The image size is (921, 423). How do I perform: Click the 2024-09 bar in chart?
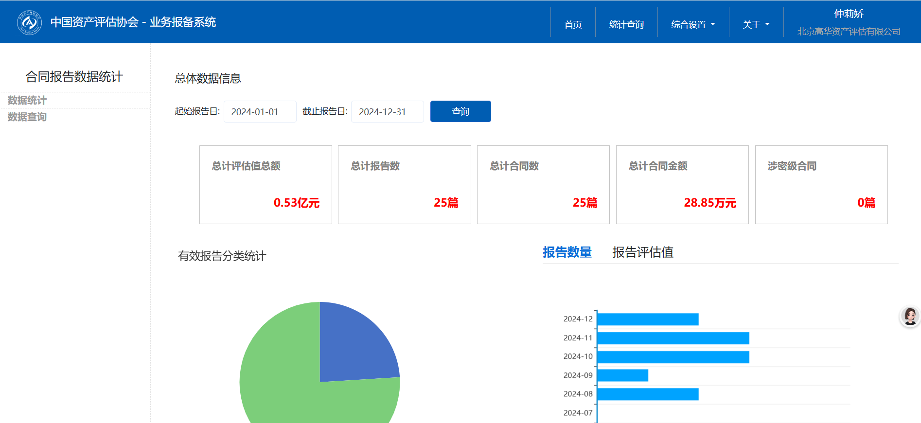tap(622, 375)
